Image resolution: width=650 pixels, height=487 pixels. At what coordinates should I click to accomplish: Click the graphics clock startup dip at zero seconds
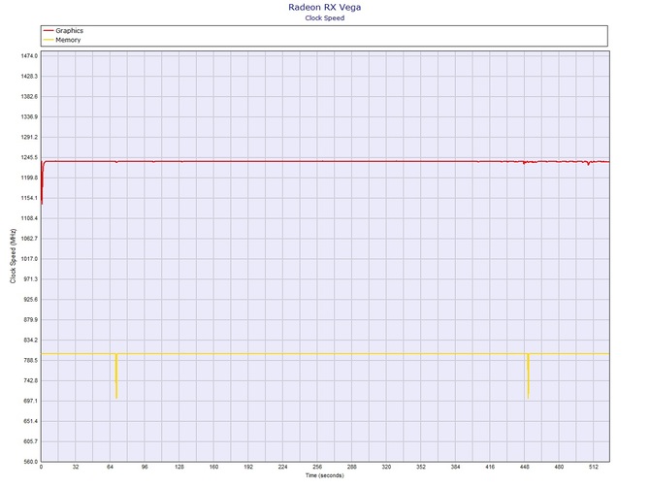[x=43, y=182]
